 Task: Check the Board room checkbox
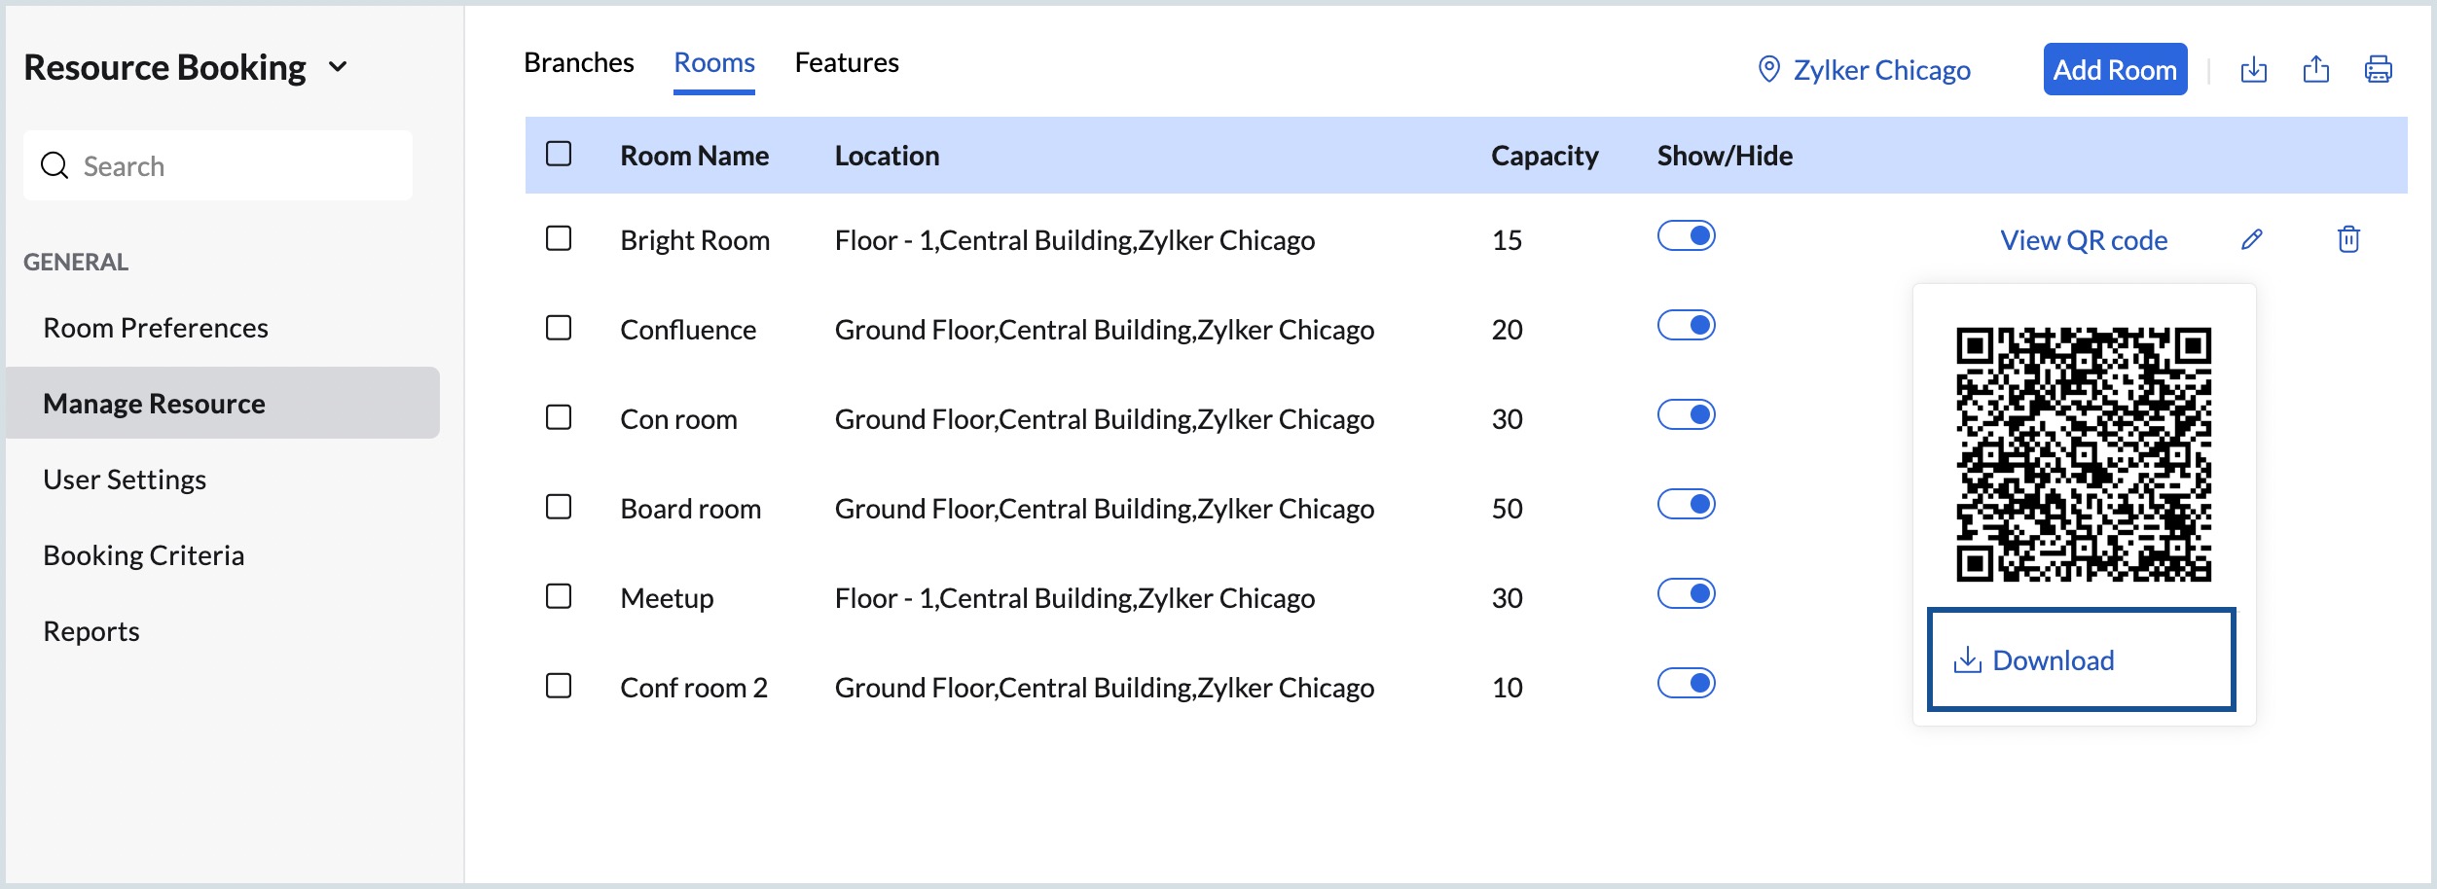point(559,507)
